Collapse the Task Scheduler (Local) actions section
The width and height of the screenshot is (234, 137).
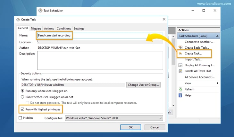(218, 36)
